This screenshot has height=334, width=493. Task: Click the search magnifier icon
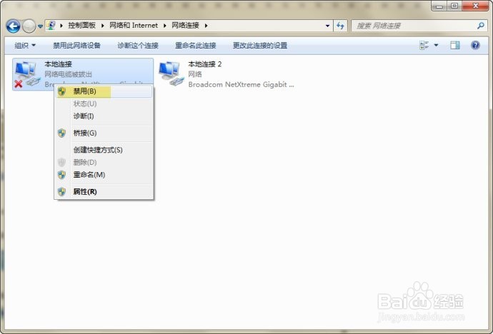pos(480,26)
